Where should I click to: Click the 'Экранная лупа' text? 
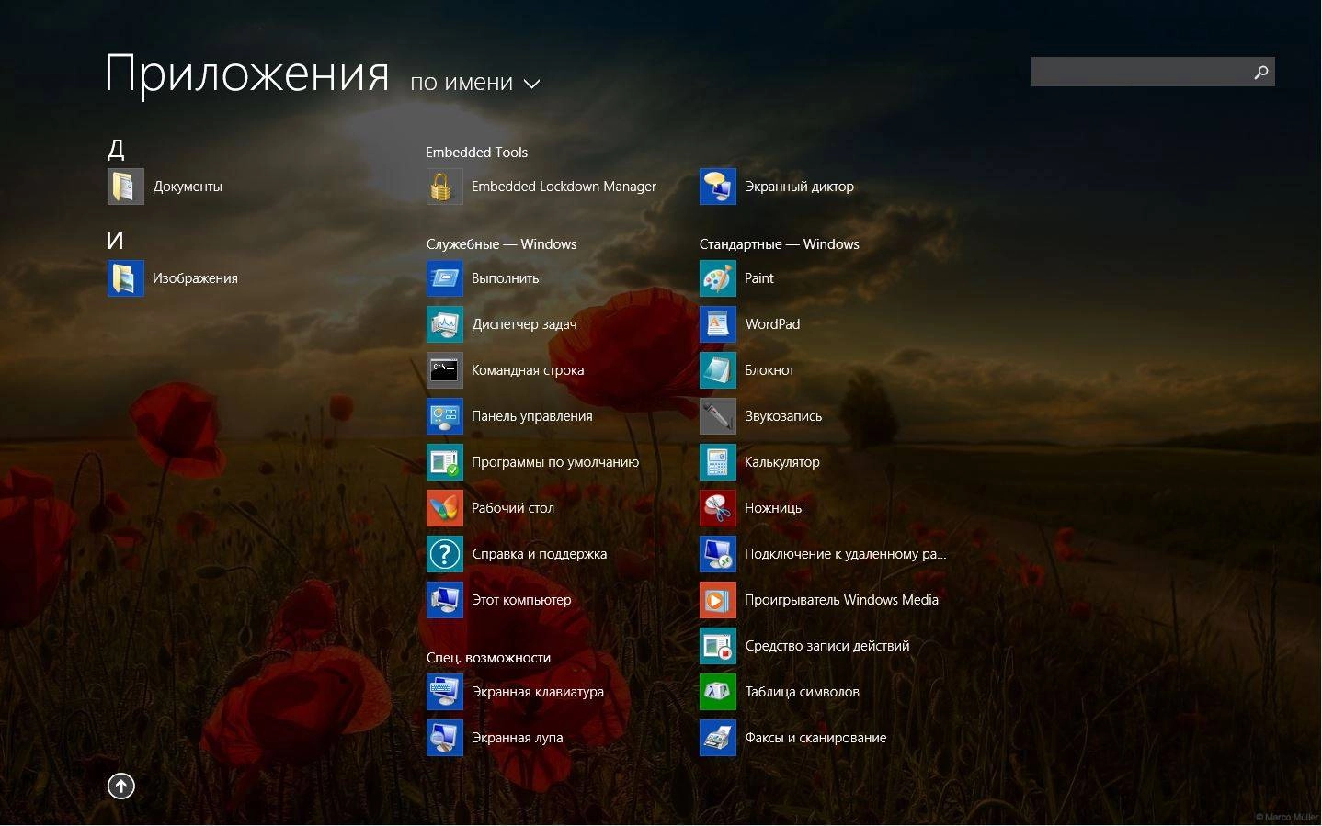pos(517,738)
